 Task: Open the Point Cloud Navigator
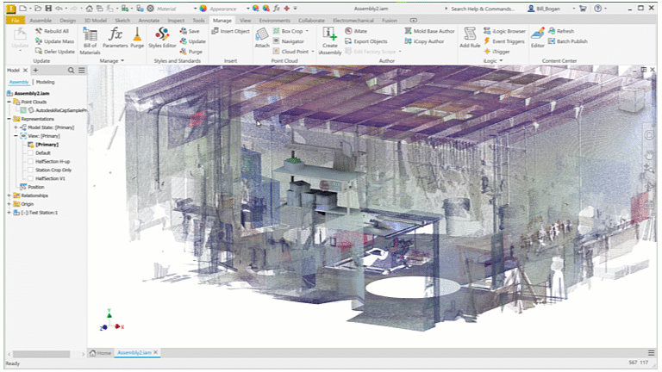coord(289,41)
